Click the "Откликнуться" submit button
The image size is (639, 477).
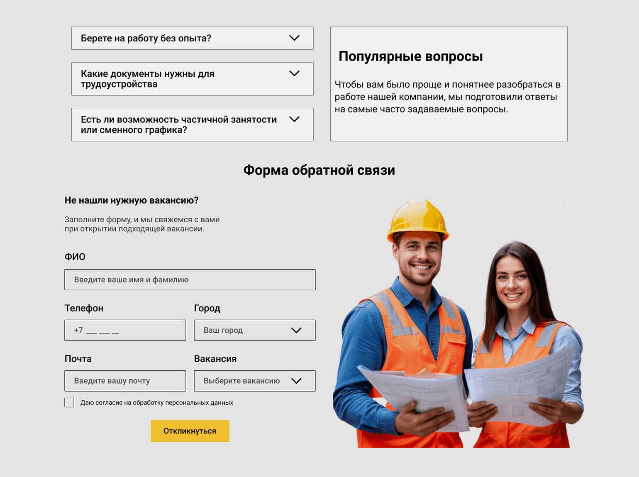click(x=190, y=431)
